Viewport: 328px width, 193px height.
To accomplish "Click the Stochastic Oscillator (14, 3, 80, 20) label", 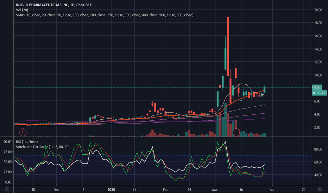I will [43, 147].
